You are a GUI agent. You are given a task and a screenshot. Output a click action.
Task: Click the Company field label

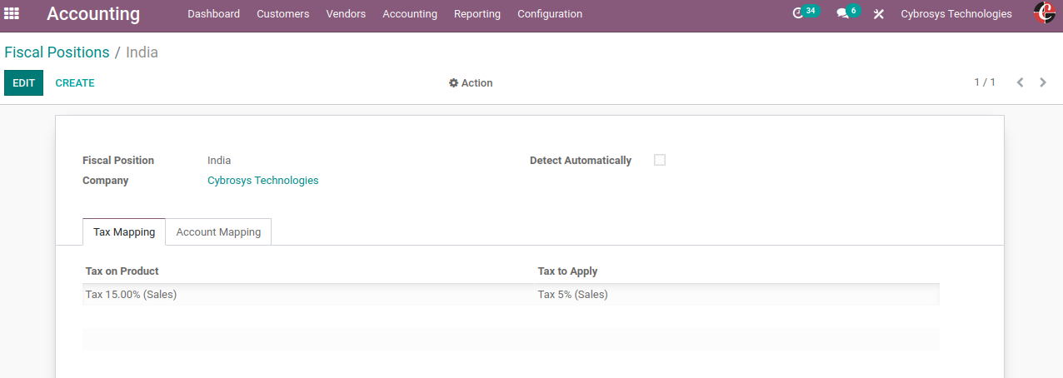pos(105,181)
